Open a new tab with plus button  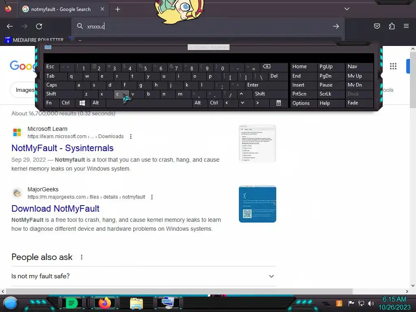pyautogui.click(x=117, y=9)
